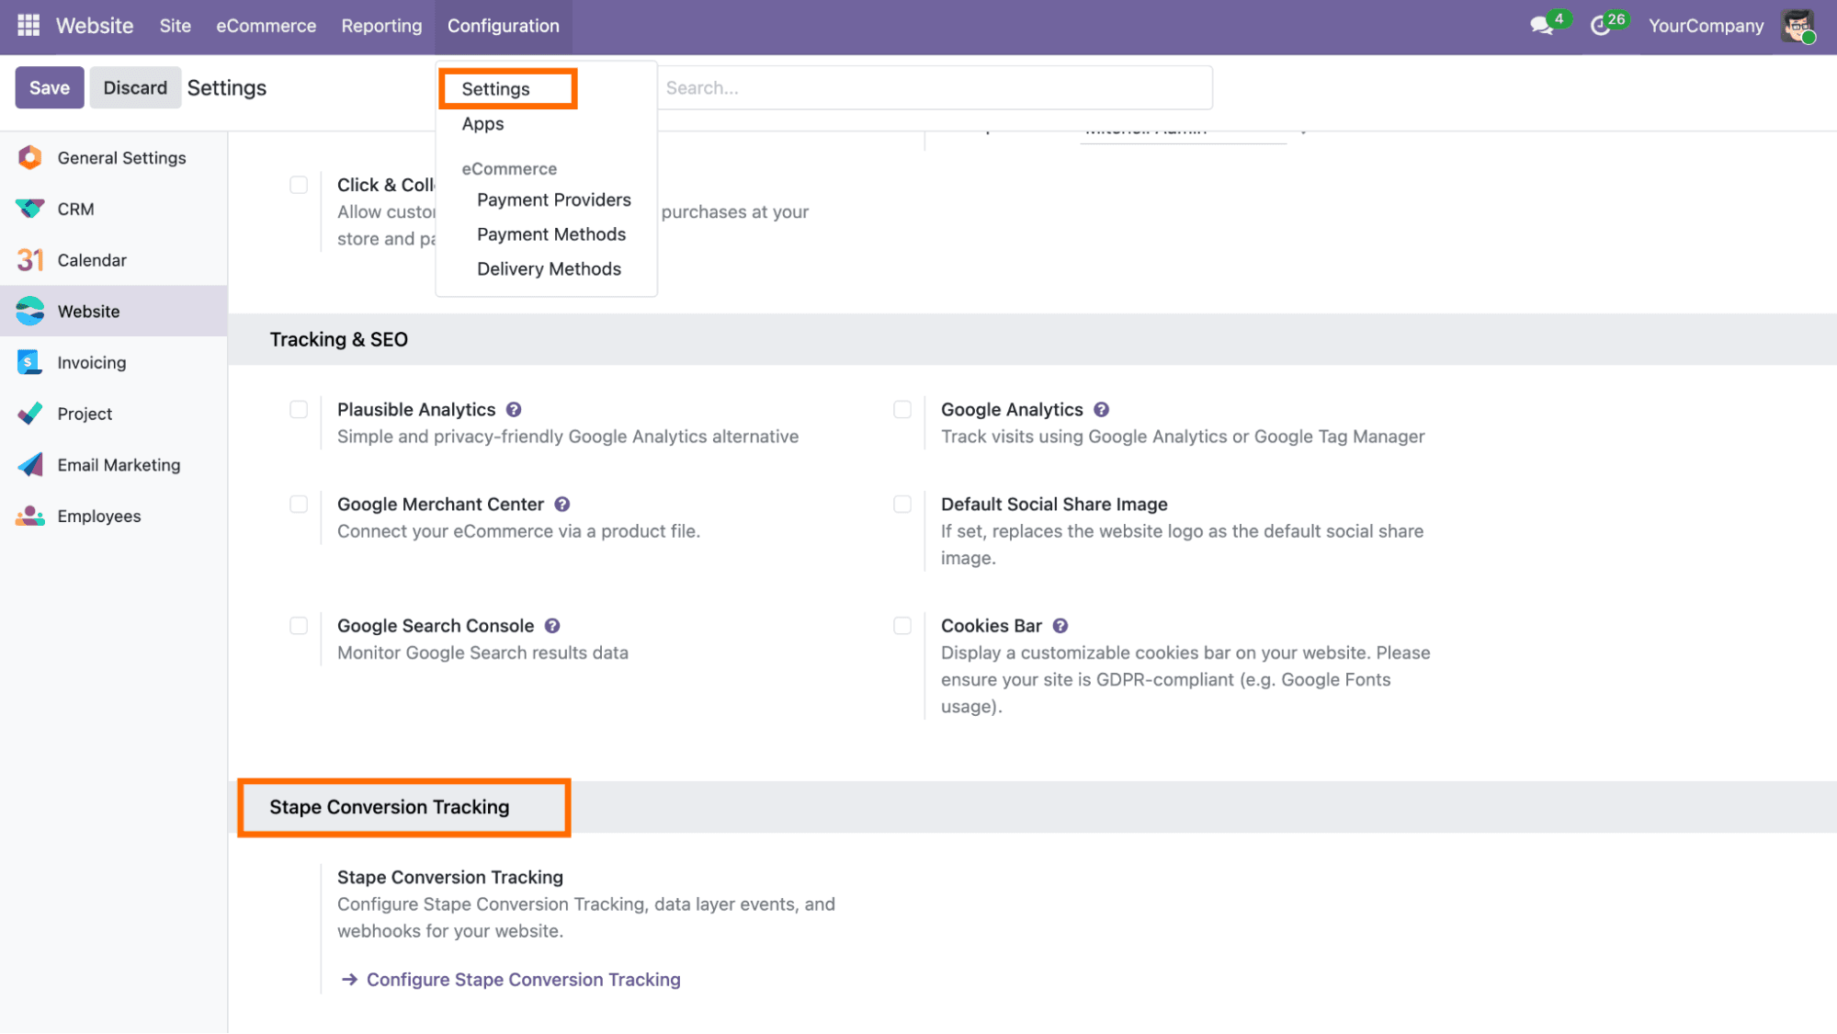The width and height of the screenshot is (1837, 1034).
Task: Open the Reporting menu
Action: (x=381, y=26)
